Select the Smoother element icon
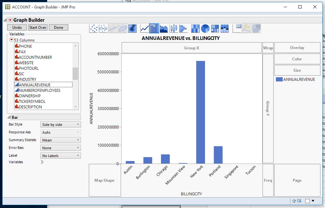 click(x=103, y=29)
